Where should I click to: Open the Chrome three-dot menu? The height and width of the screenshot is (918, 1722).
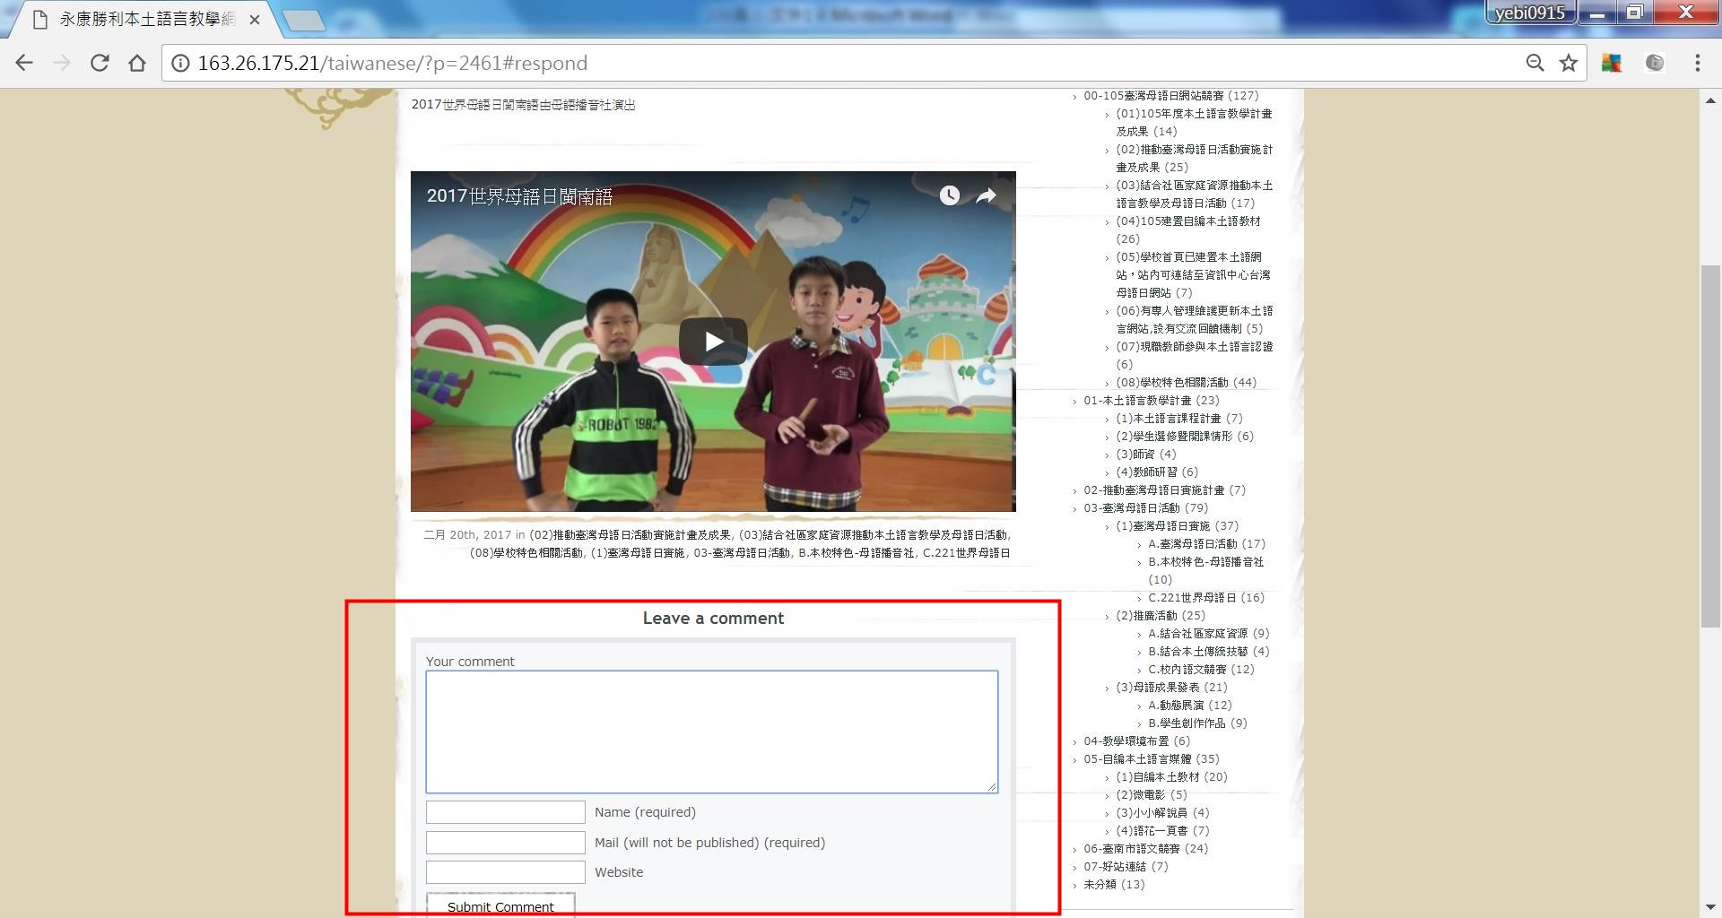[x=1697, y=63]
